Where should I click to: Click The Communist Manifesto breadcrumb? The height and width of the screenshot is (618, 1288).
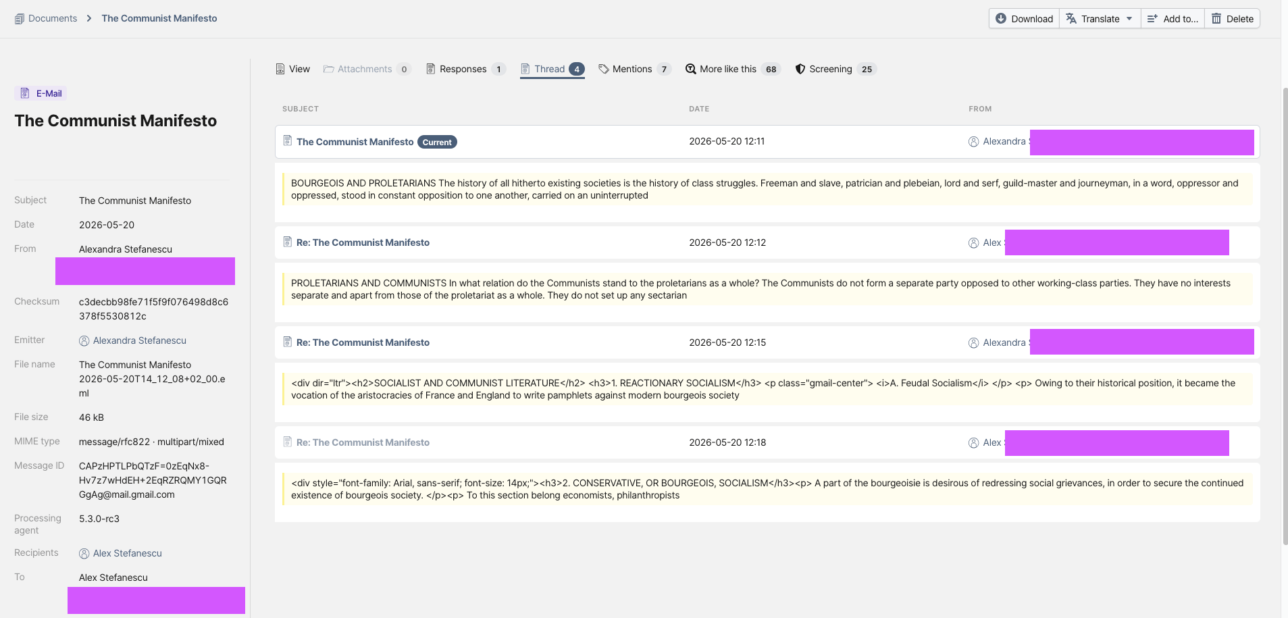pyautogui.click(x=159, y=18)
